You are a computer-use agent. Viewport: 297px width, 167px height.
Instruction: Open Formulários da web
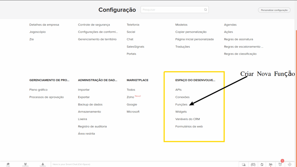(189, 126)
